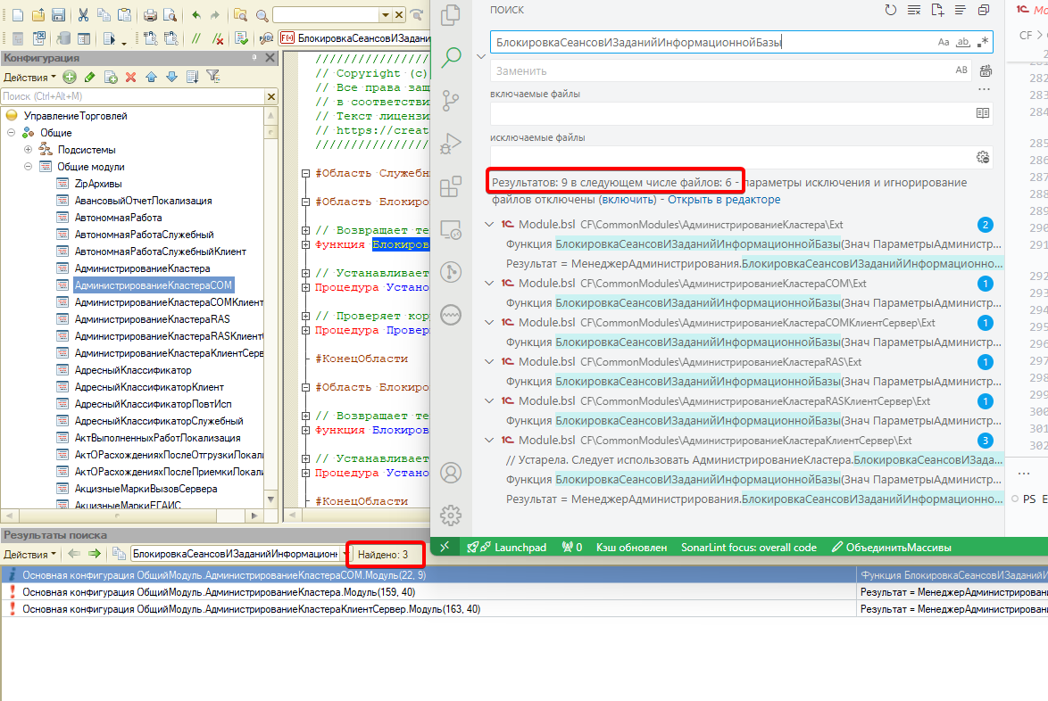The height and width of the screenshot is (701, 1048).
Task: Open Remote Explorer in the activity bar
Action: click(451, 230)
